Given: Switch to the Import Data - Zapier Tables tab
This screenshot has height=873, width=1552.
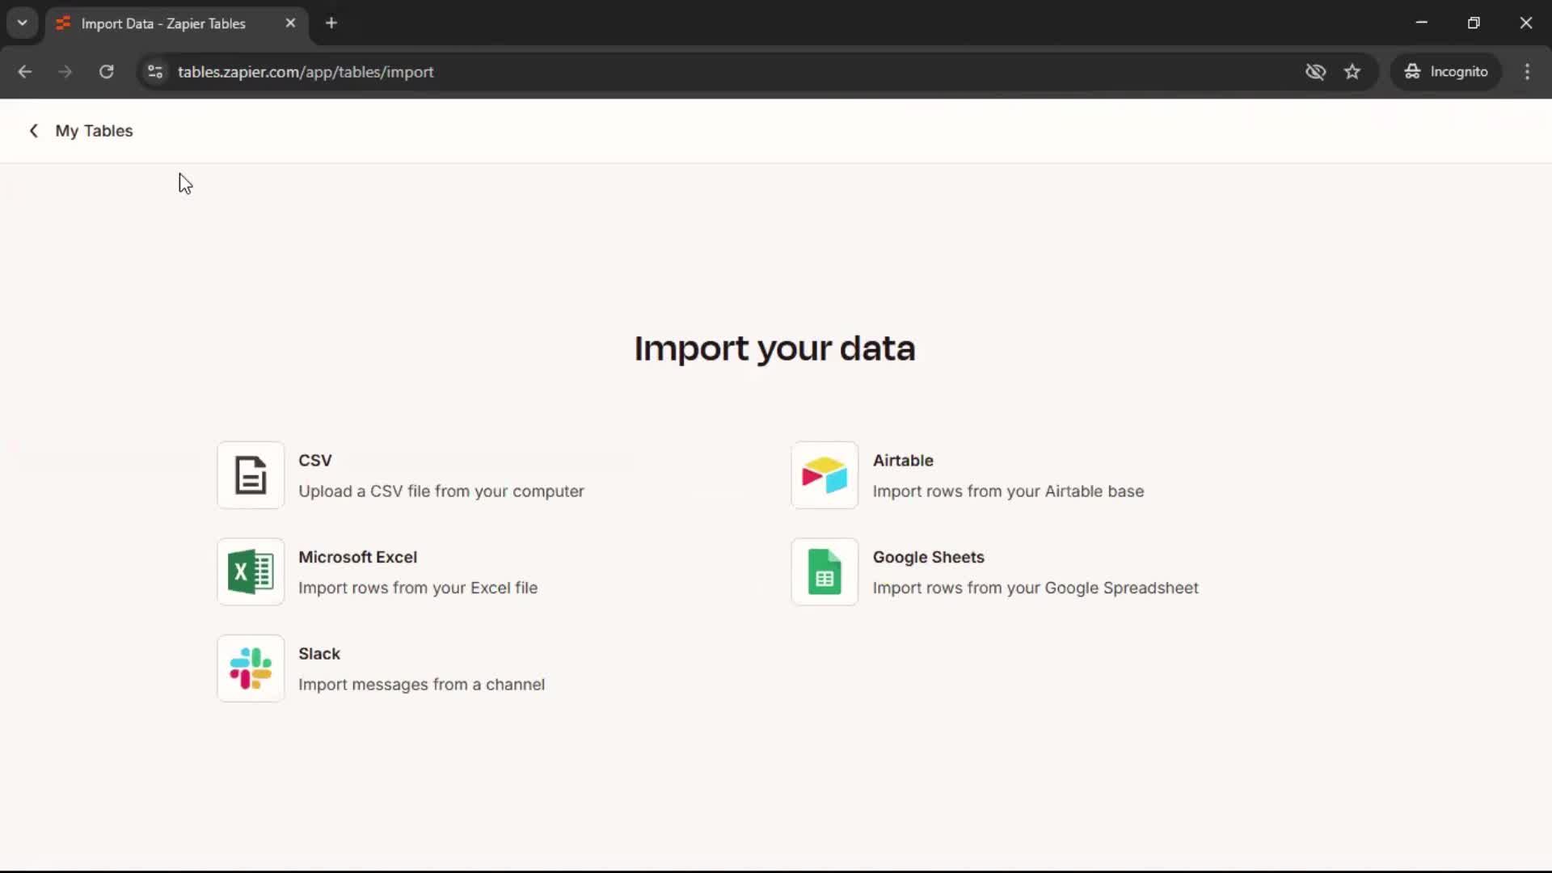Looking at the screenshot, I should tap(176, 23).
